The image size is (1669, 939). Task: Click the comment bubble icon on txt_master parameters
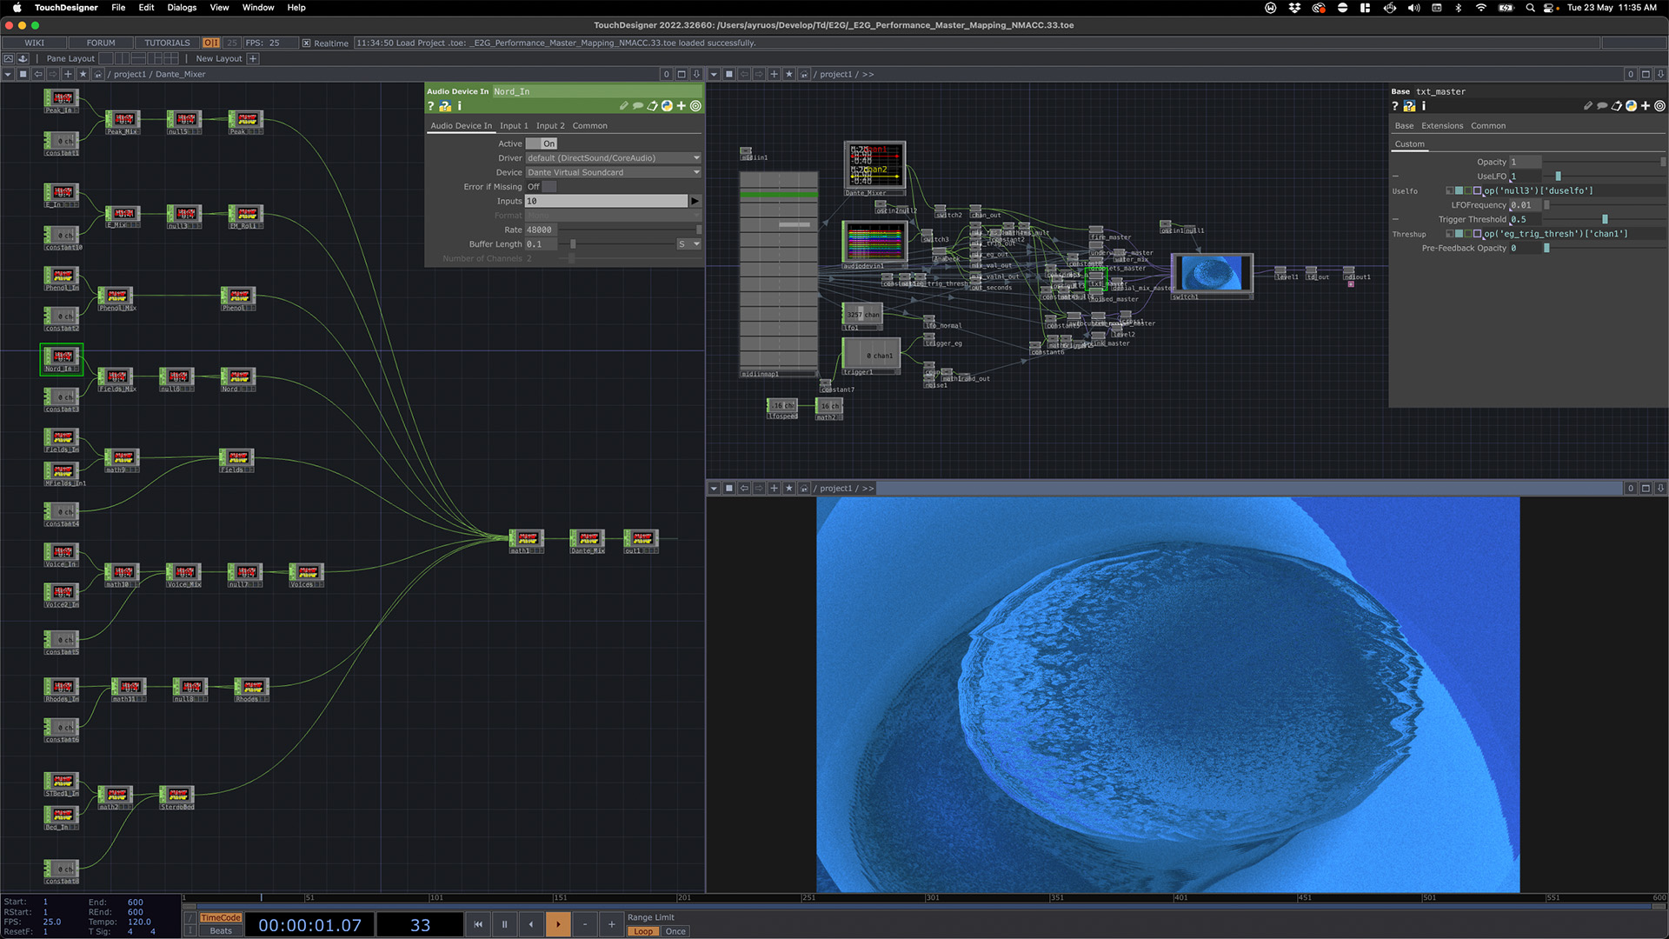click(1602, 105)
